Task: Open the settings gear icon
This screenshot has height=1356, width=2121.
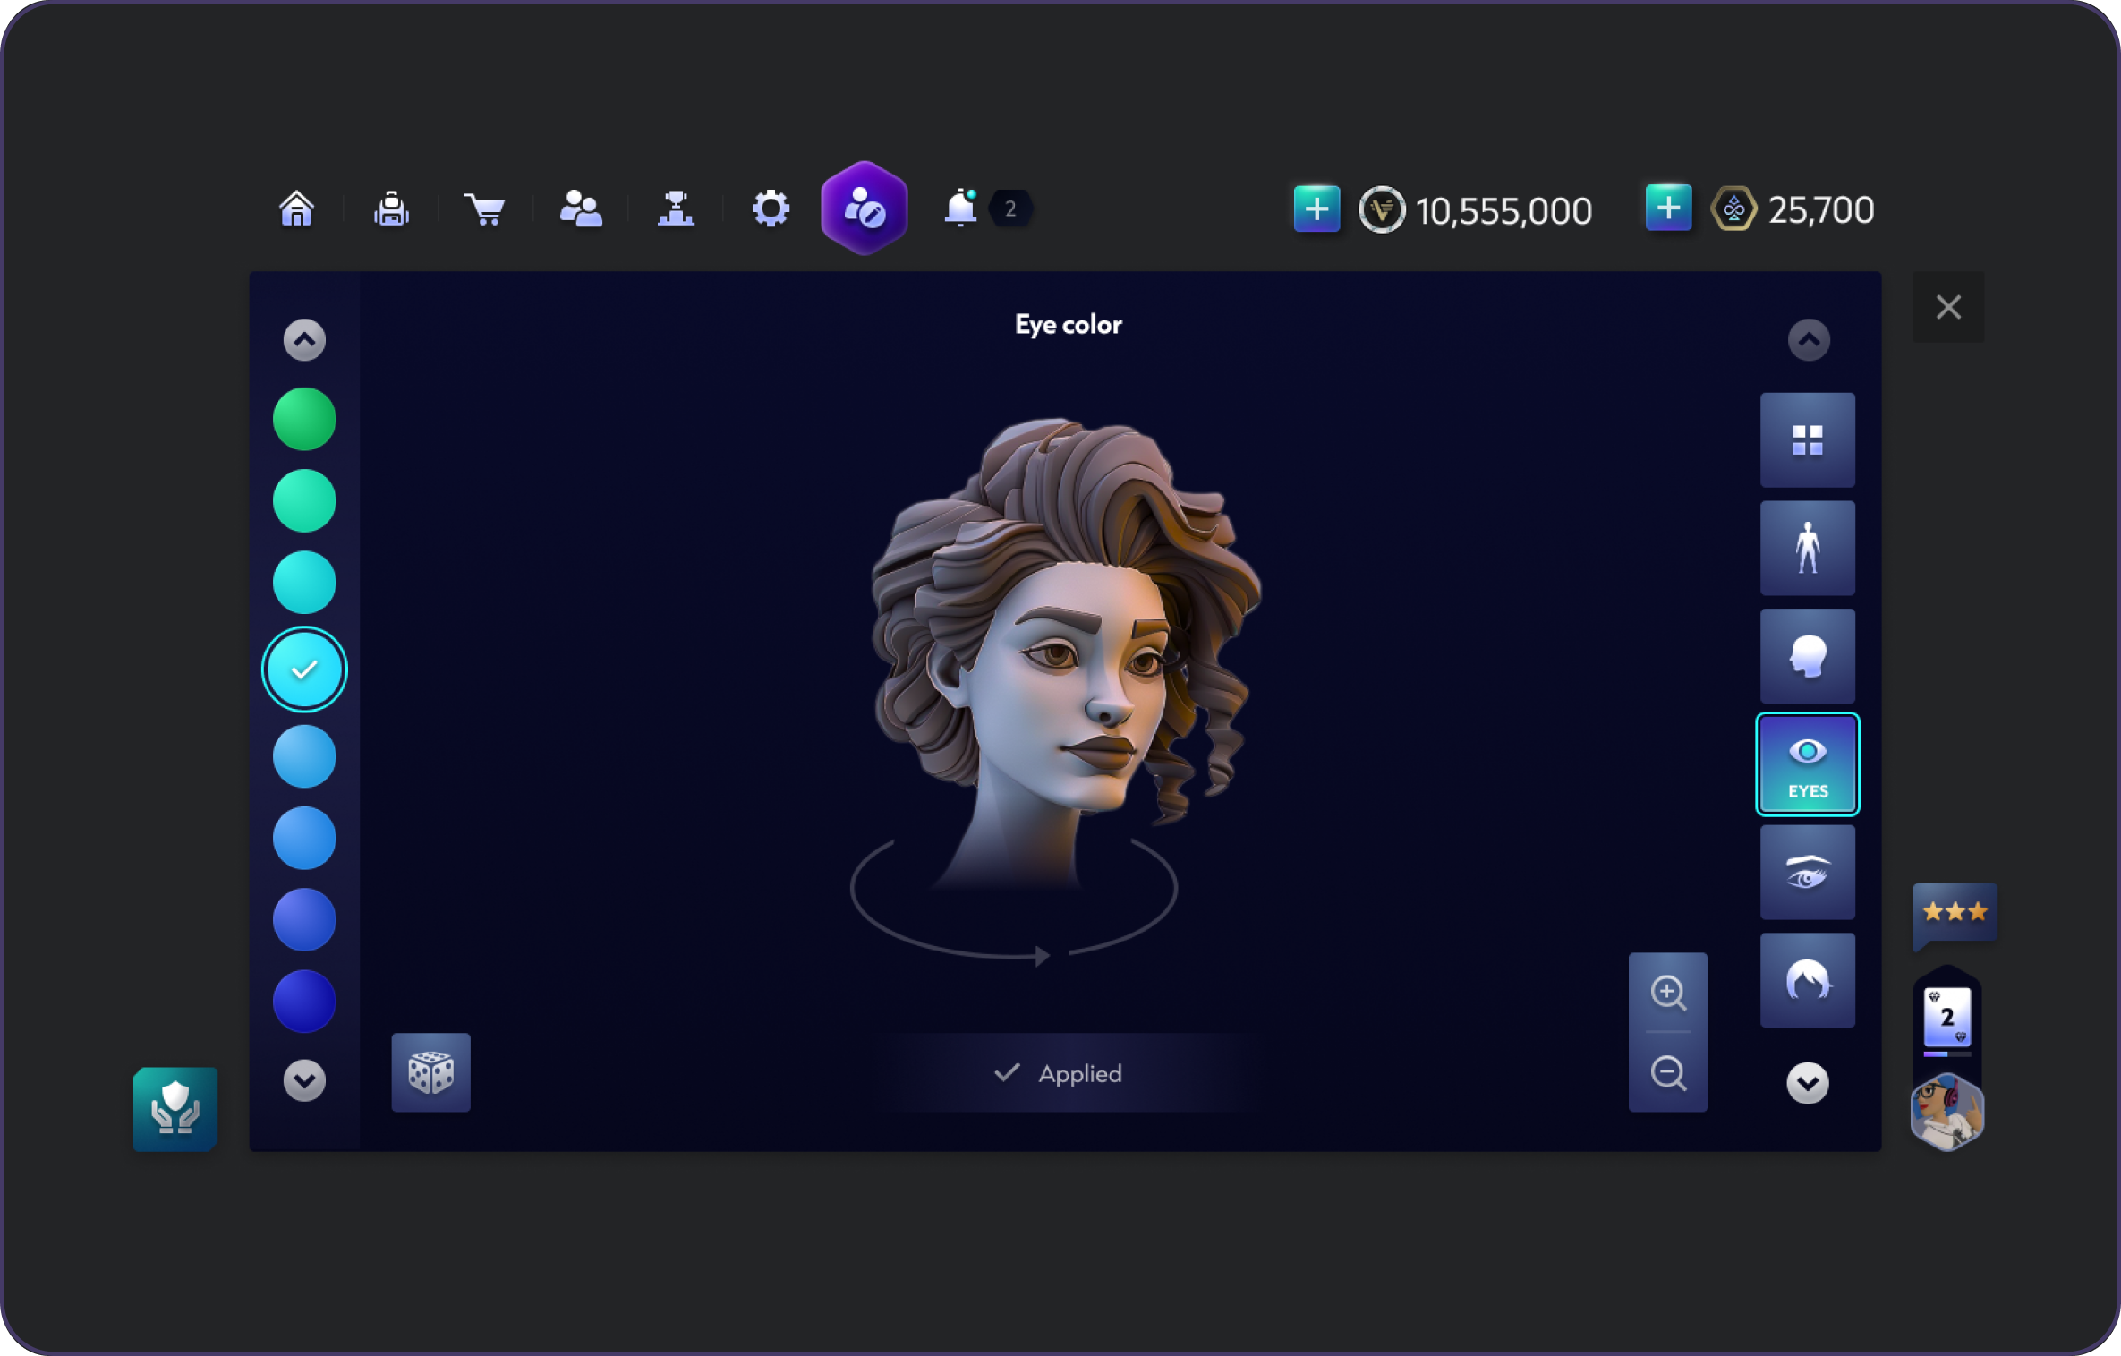Action: 771,209
